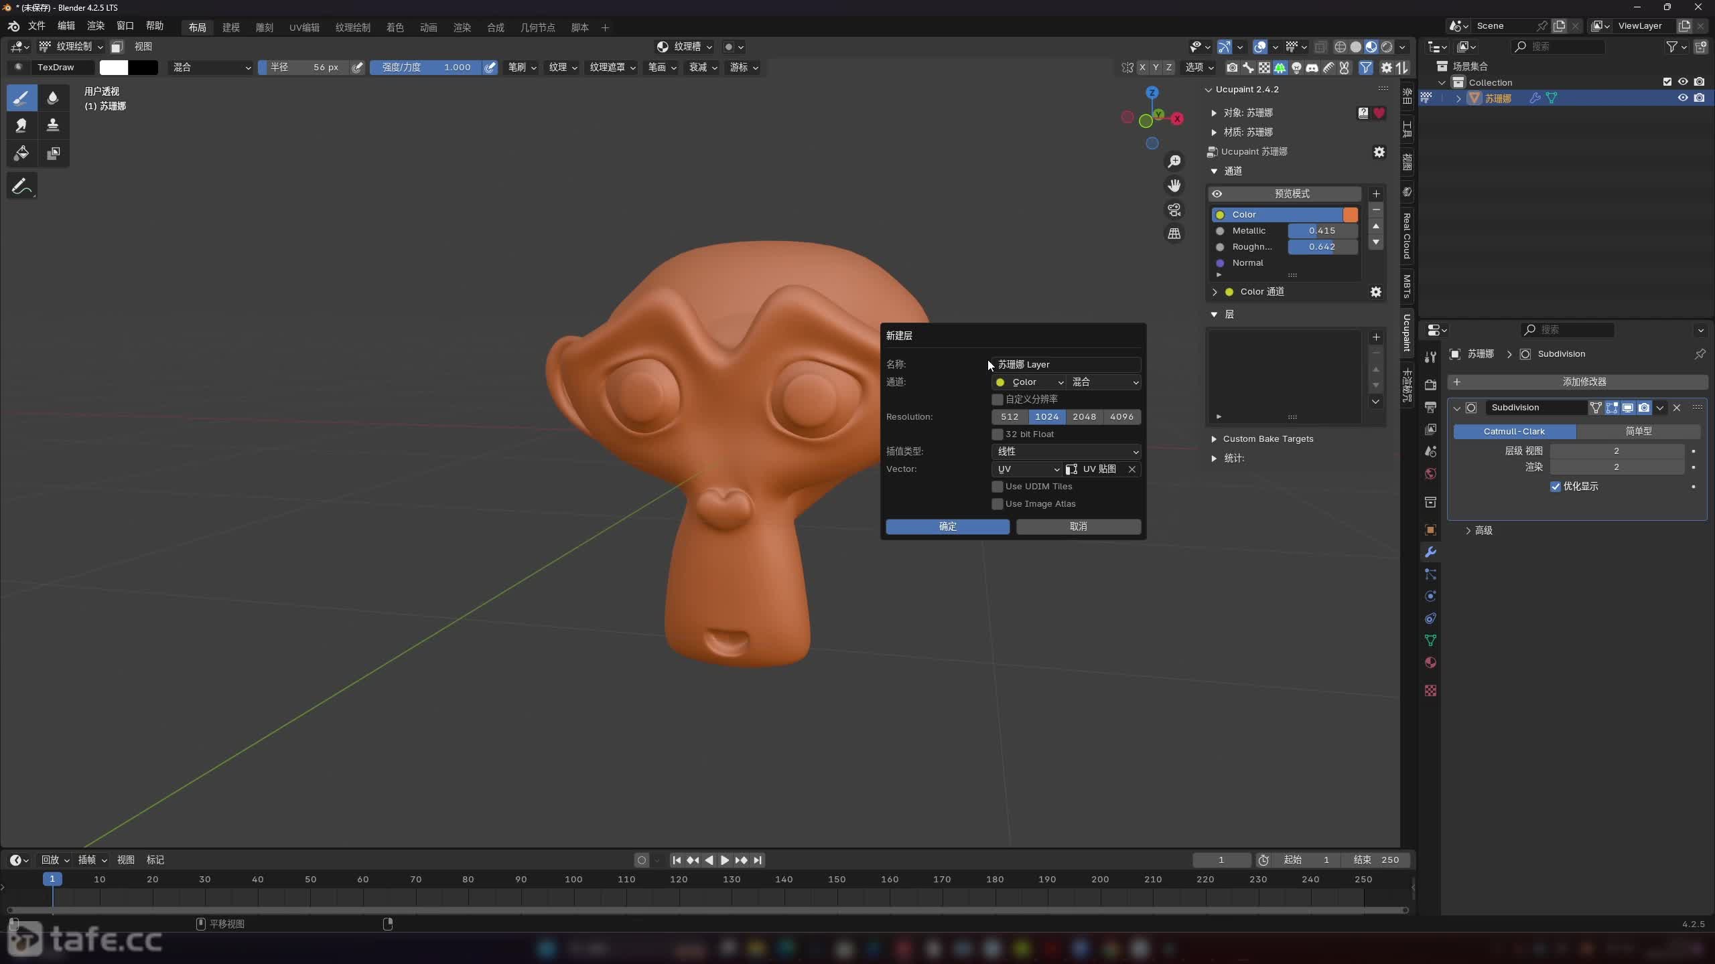Click the 确定 button
This screenshot has height=964, width=1715.
pos(947,527)
